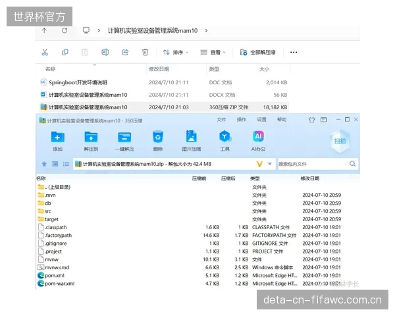
Task: Click the skin shirt icon in 360压缩 title bar
Action: click(x=312, y=120)
